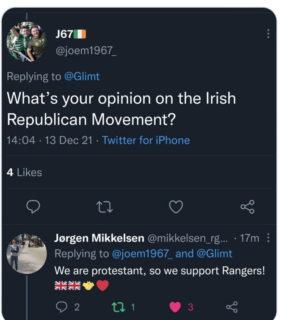The width and height of the screenshot is (292, 320).
Task: Open the @Glimt mention under J67
Action: 82,76
